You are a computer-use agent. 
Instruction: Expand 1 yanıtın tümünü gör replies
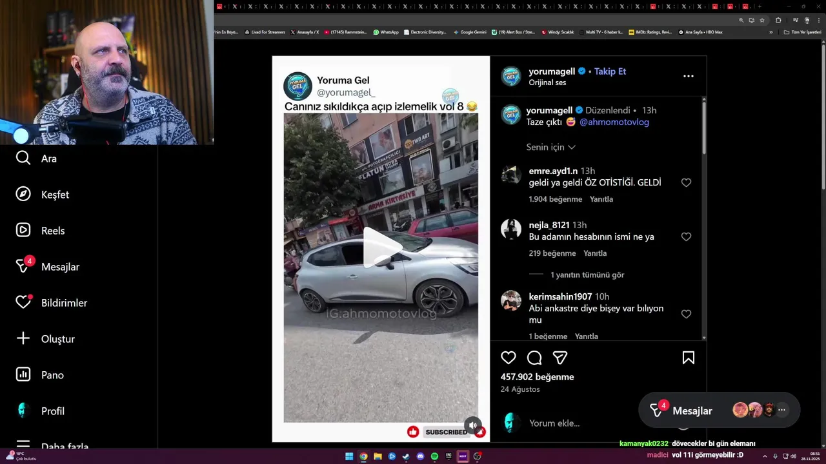[587, 275]
